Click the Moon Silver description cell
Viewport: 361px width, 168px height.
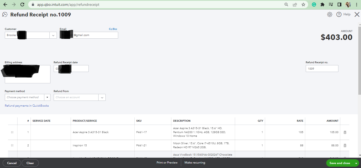[x=203, y=146]
